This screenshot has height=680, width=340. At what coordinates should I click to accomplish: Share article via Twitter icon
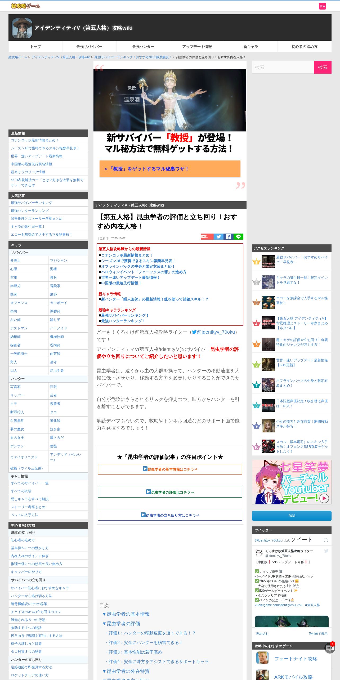point(218,236)
